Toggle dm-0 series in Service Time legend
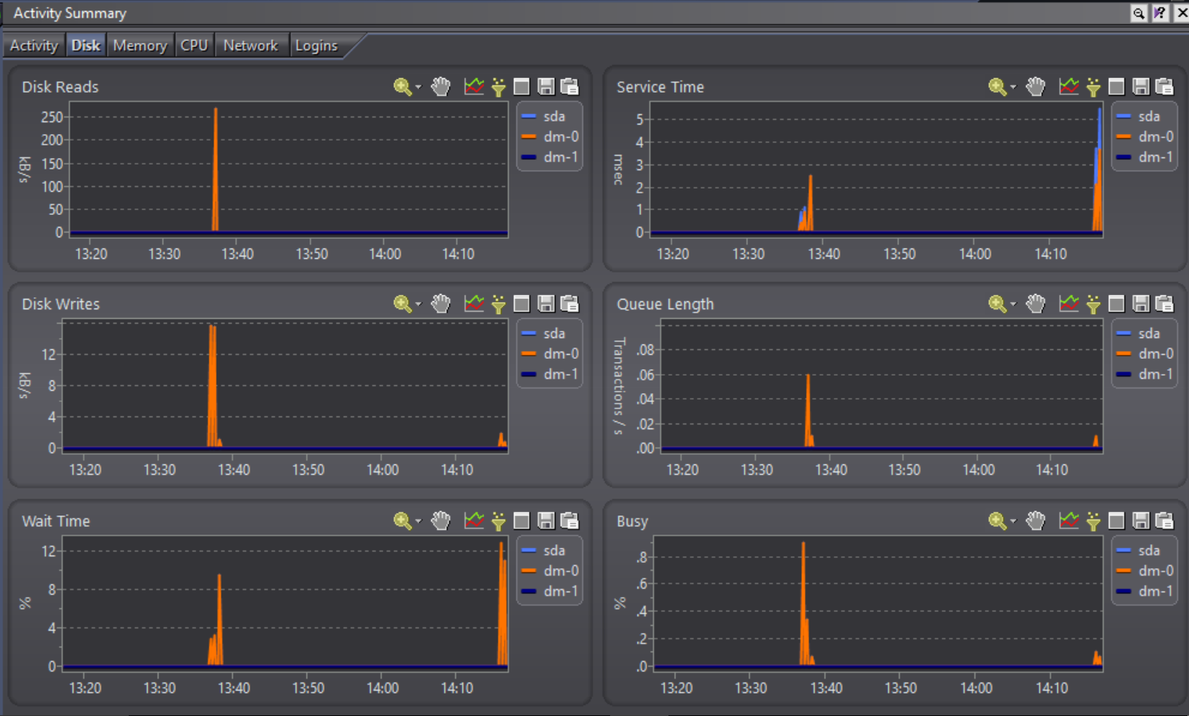The image size is (1189, 716). click(1155, 137)
